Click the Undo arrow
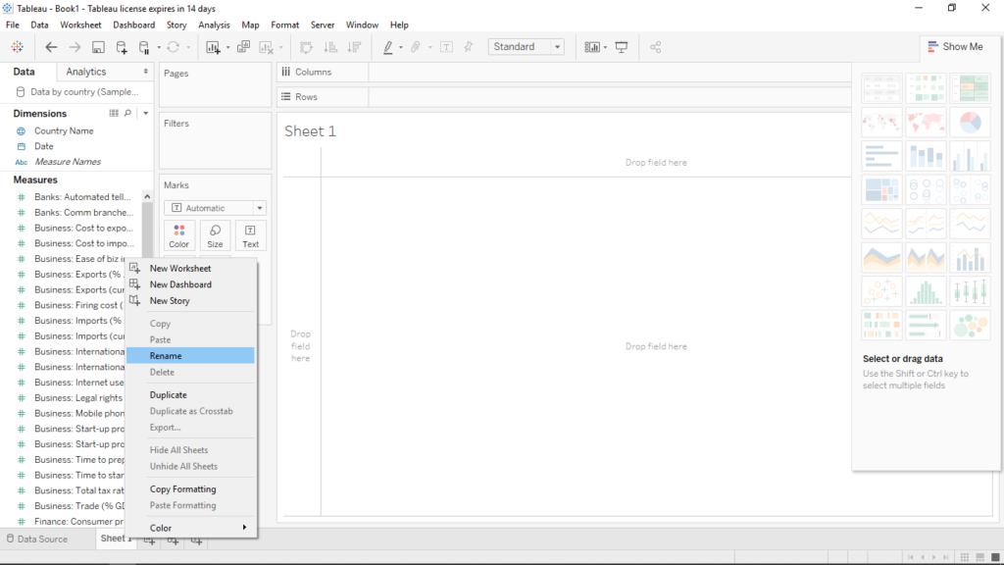 pyautogui.click(x=51, y=46)
